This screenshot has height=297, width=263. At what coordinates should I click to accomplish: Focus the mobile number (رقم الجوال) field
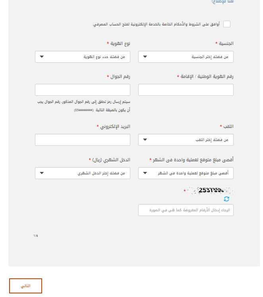point(82,90)
